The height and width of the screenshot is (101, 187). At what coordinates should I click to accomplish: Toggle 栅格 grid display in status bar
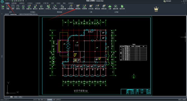click(42, 100)
